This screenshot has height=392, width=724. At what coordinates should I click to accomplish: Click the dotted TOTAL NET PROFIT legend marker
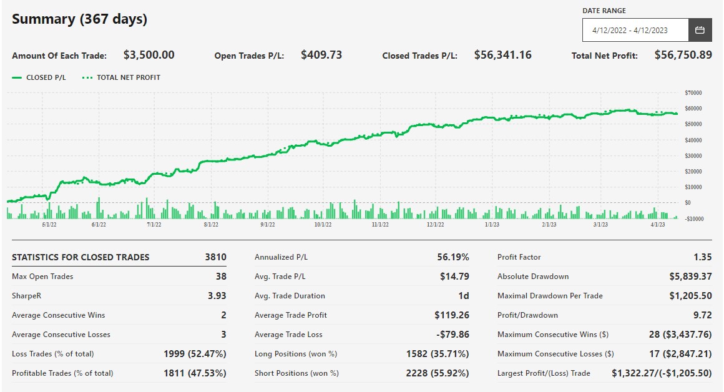[x=87, y=77]
